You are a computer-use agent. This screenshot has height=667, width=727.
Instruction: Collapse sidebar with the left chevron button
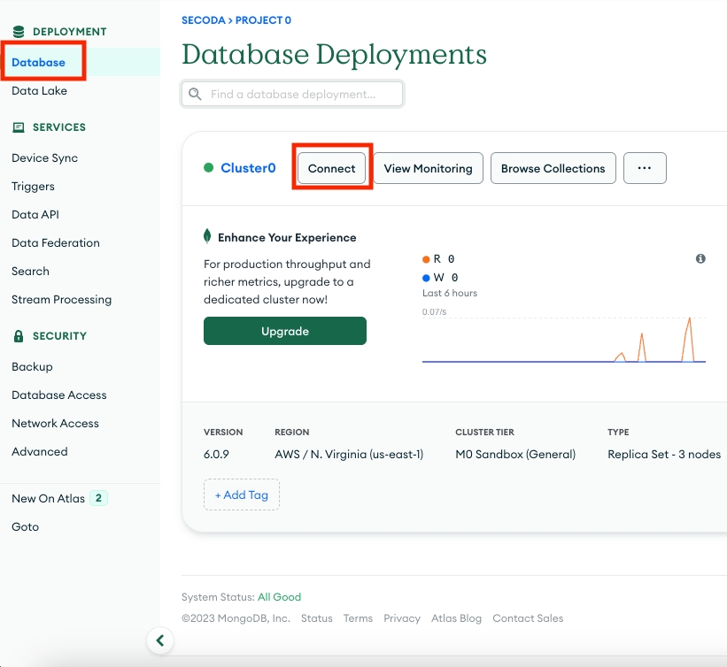point(159,640)
